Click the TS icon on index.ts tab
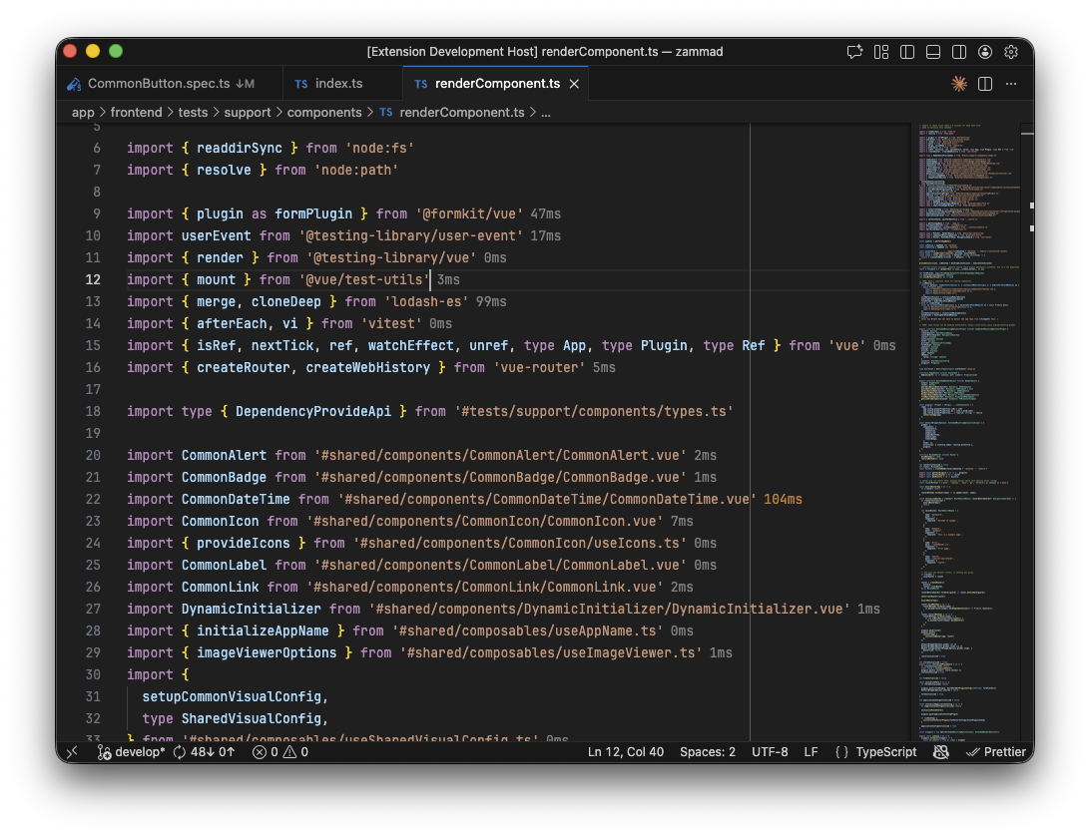The image size is (1090, 837). coord(301,84)
